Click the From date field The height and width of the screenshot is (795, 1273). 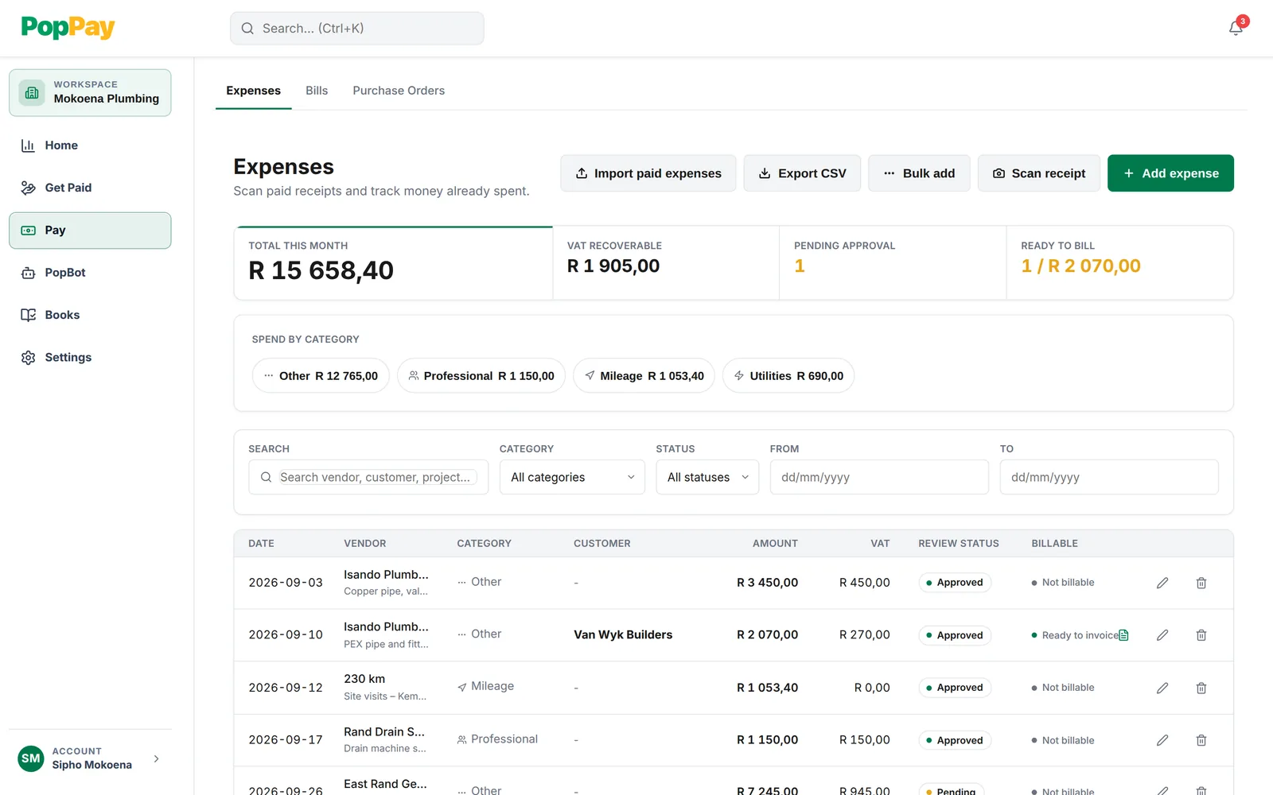tap(879, 477)
